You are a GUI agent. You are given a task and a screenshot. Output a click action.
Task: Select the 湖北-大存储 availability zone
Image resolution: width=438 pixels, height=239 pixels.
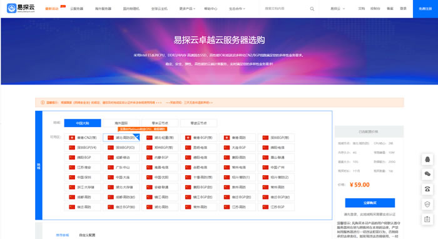121,187
